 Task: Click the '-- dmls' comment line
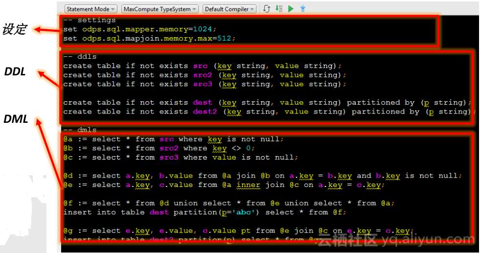80,130
